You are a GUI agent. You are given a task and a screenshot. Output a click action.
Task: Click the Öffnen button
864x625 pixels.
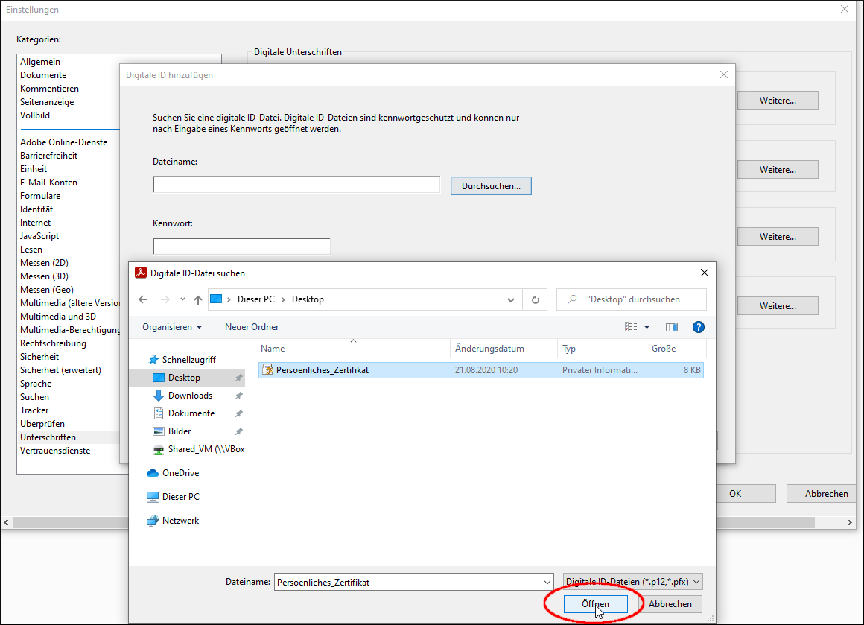pyautogui.click(x=595, y=603)
